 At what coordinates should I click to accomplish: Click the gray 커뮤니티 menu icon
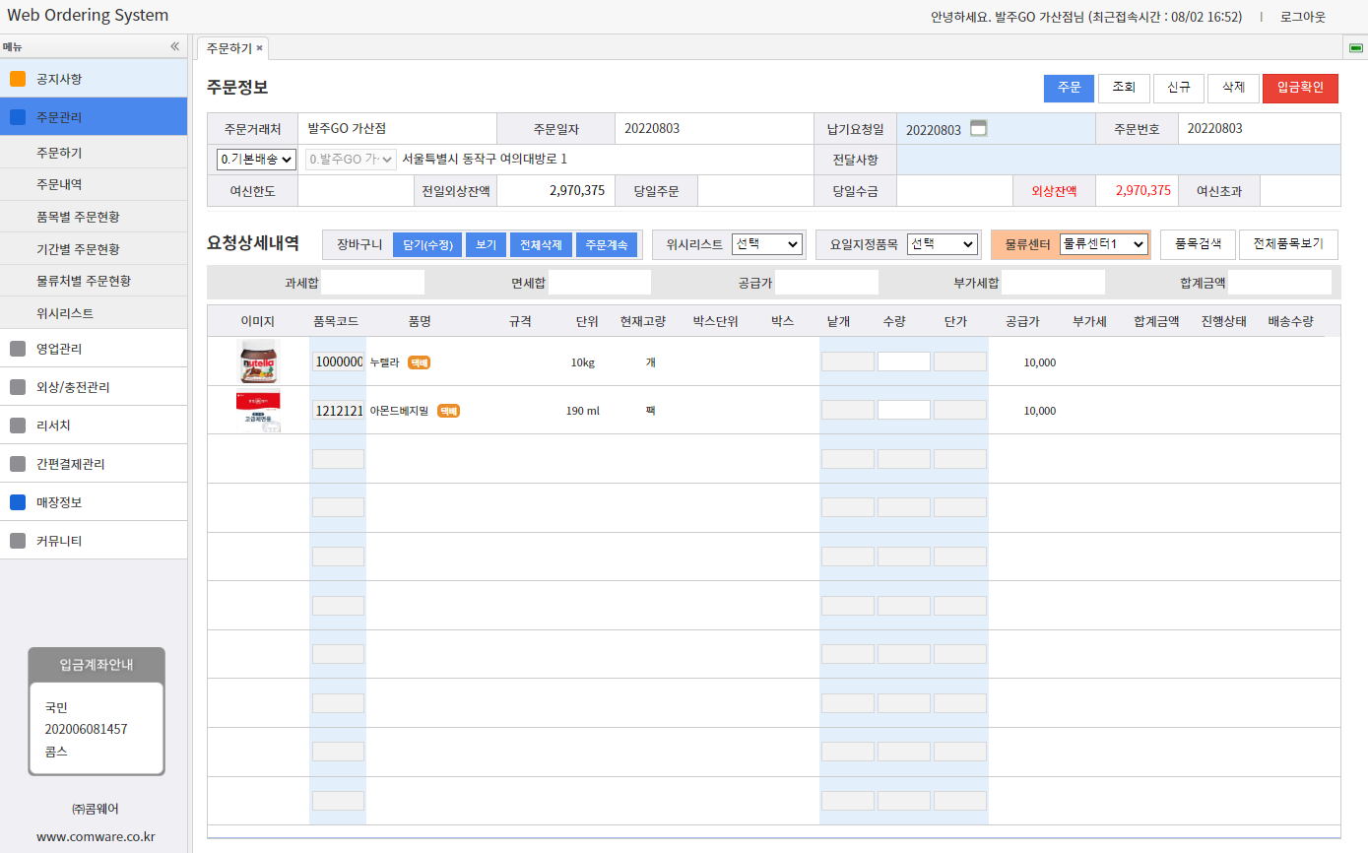18,541
